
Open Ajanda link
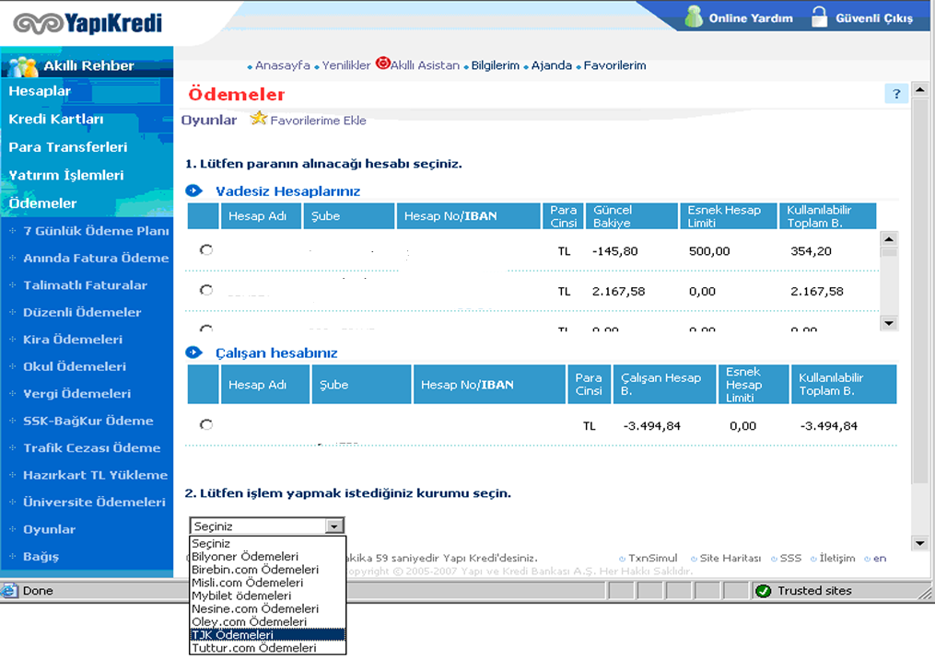pyautogui.click(x=552, y=65)
